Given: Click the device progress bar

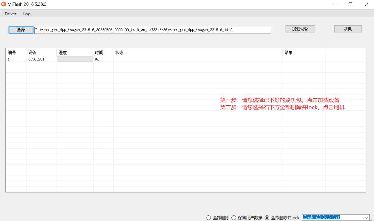Looking at the screenshot, I should click(x=75, y=59).
